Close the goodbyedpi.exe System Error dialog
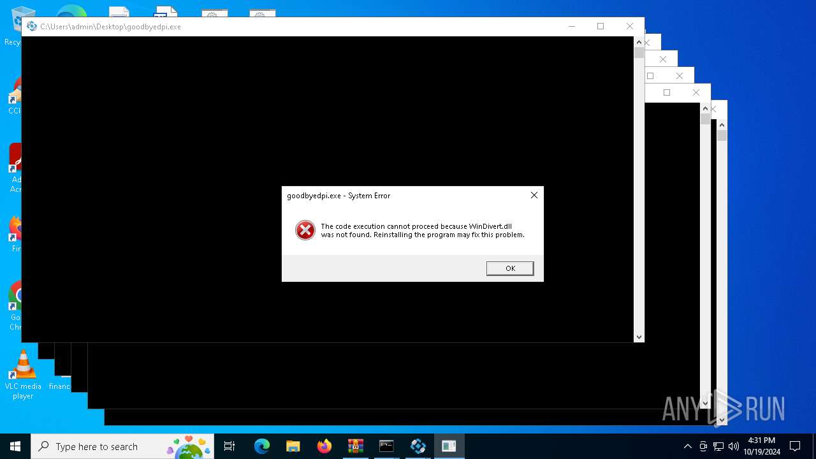The width and height of the screenshot is (816, 459). pyautogui.click(x=534, y=195)
